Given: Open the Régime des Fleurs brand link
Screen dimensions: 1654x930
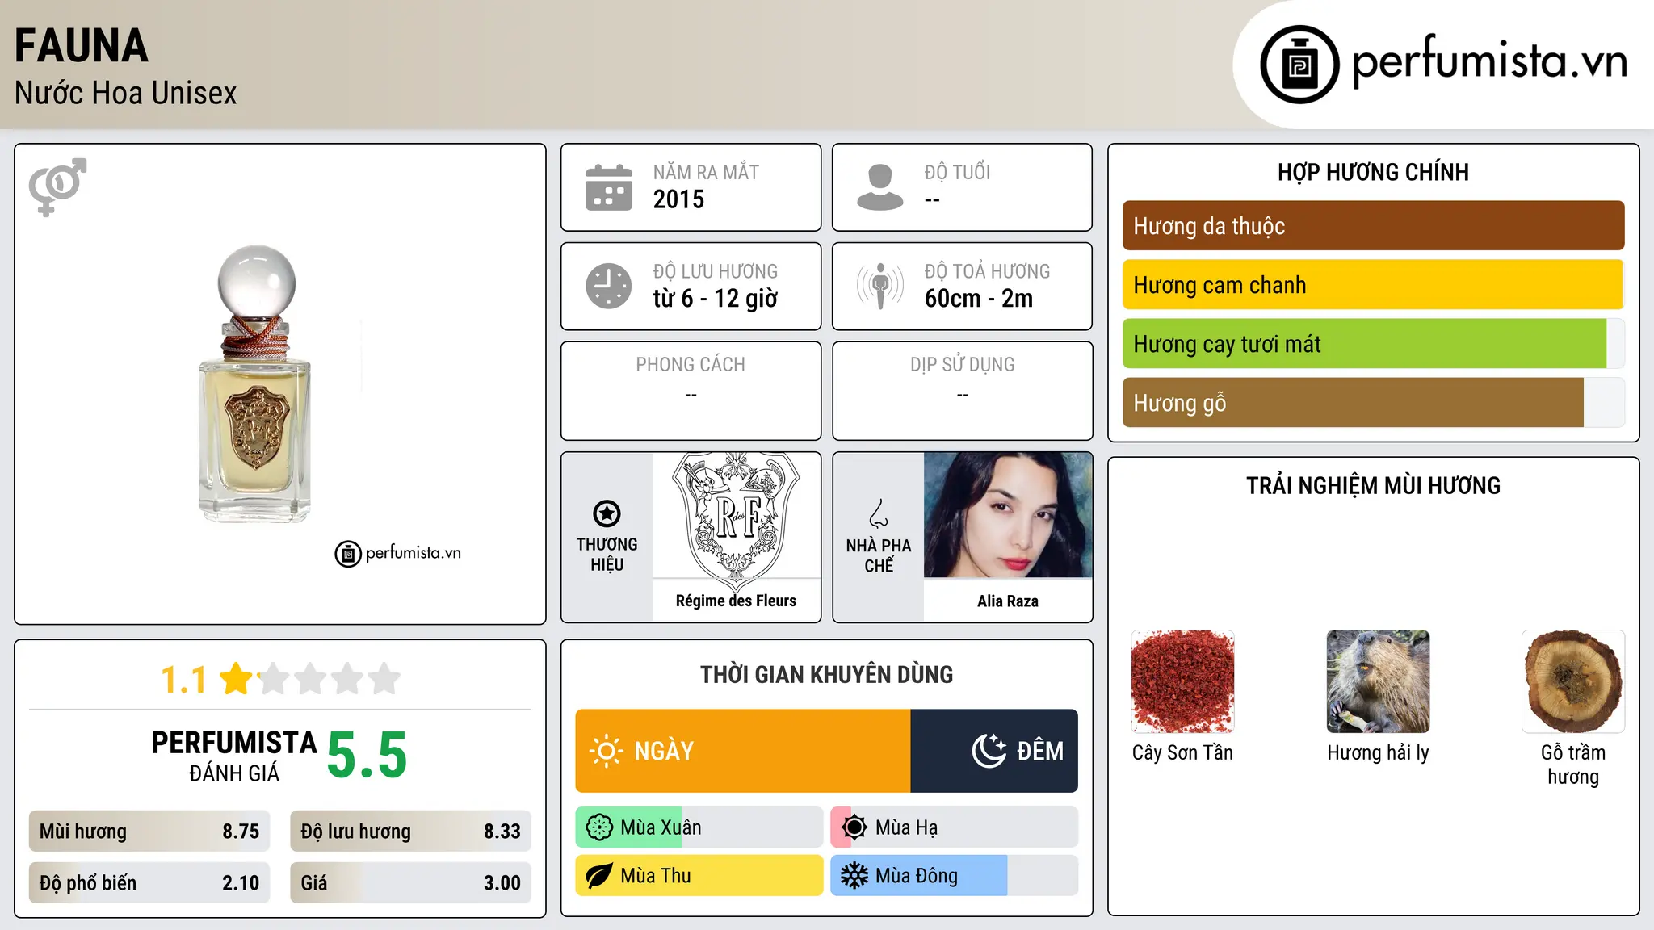Looking at the screenshot, I should click(x=736, y=601).
